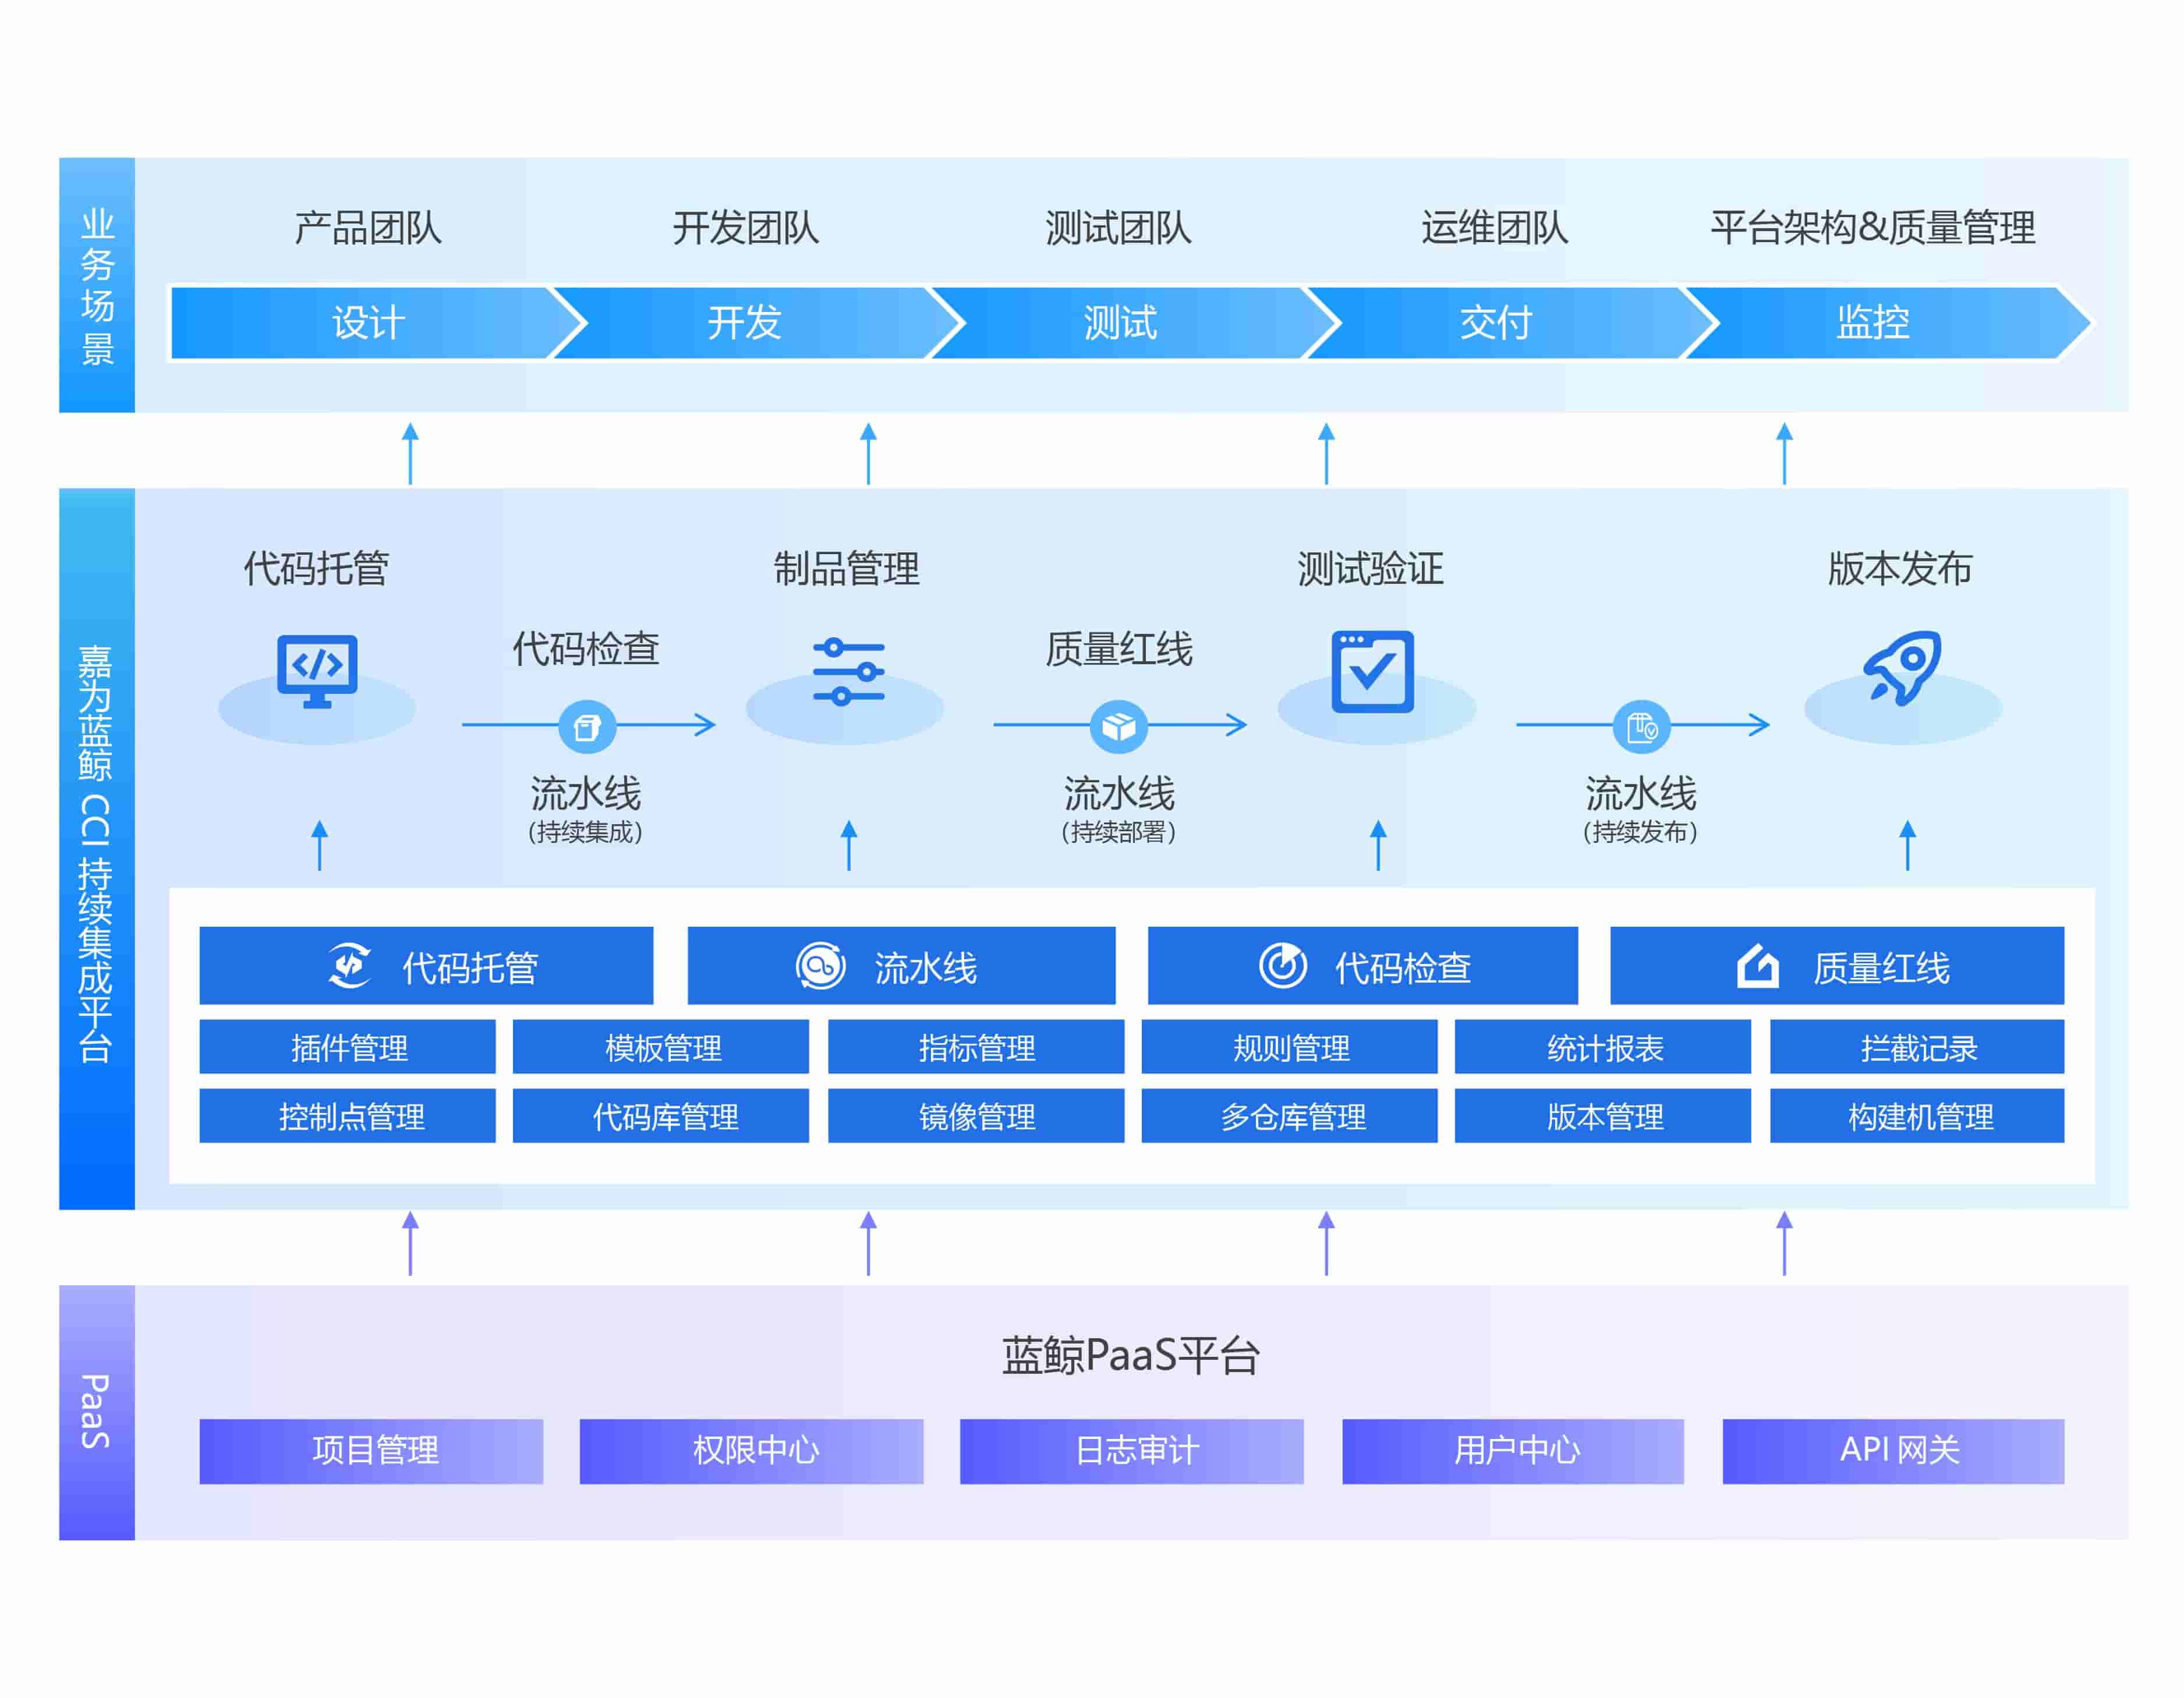Click the 镜像管理 button
Screen dimensions: 2184x1698
(977, 1117)
